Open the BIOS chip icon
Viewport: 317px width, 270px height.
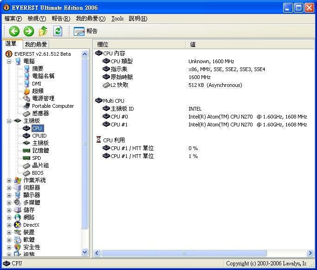pos(26,173)
